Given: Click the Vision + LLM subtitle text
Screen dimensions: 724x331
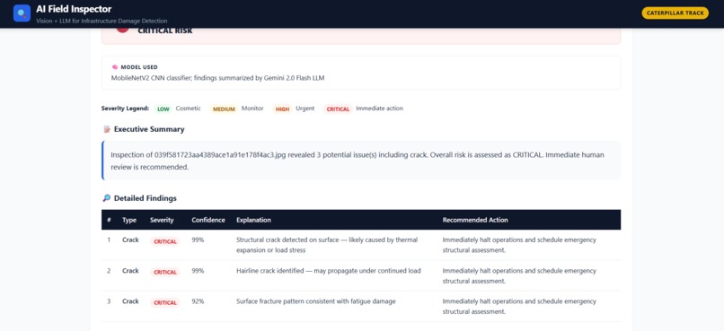Looking at the screenshot, I should [x=102, y=21].
